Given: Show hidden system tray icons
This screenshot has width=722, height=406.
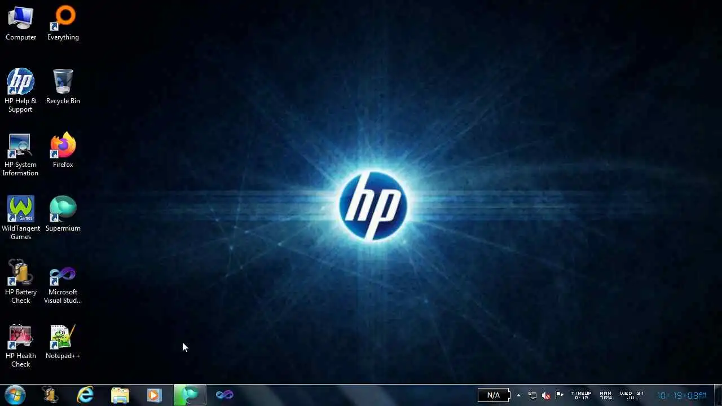Looking at the screenshot, I should click(x=518, y=395).
